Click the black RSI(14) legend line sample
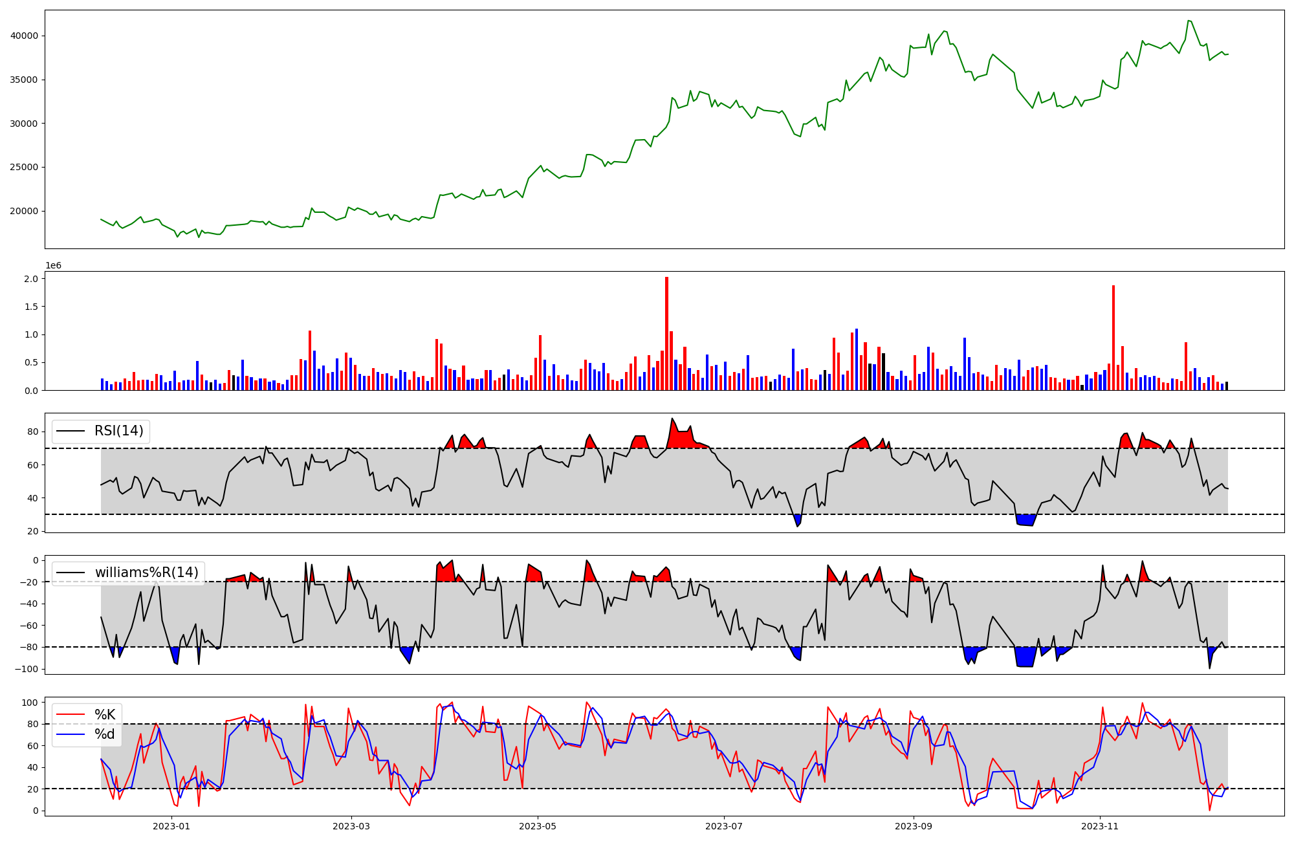Screen dimensions: 1294x841 (71, 431)
